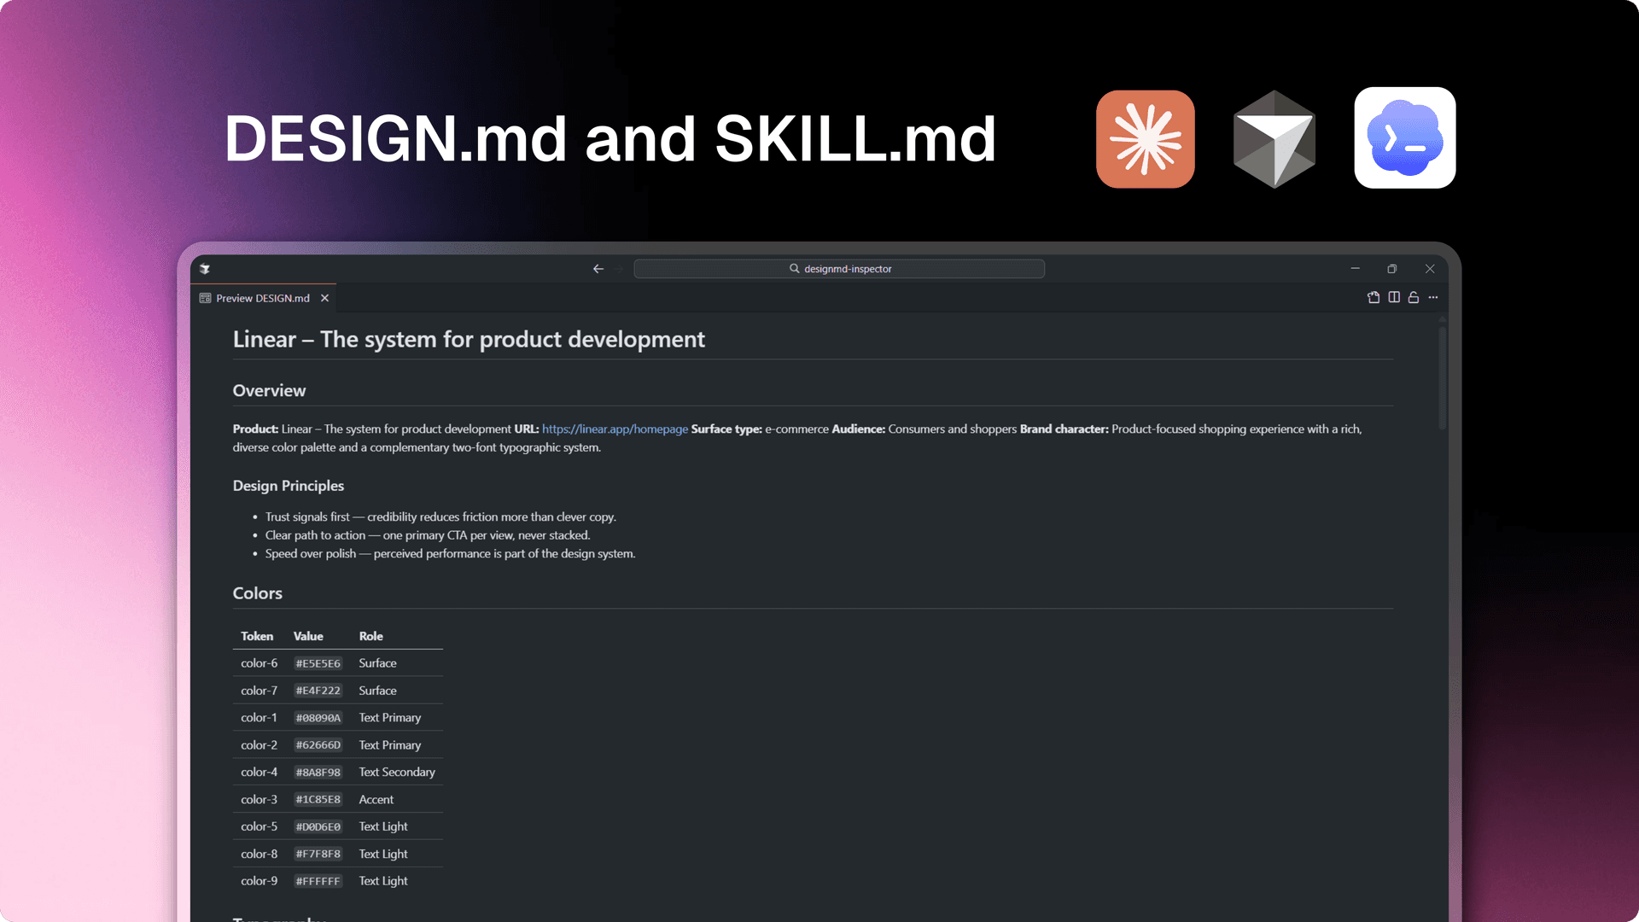The width and height of the screenshot is (1639, 922).
Task: Click the color-6 token cell
Action: point(259,663)
